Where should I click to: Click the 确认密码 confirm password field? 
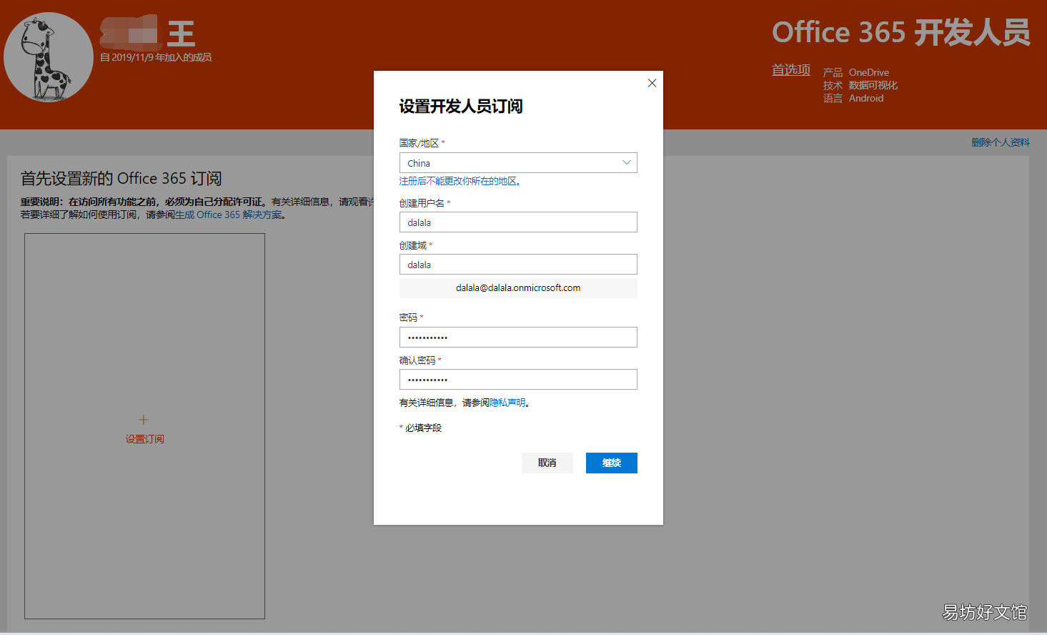pos(518,380)
